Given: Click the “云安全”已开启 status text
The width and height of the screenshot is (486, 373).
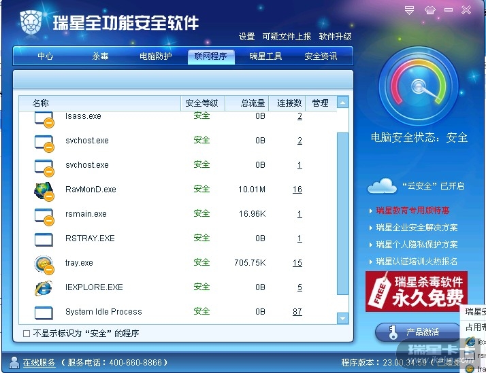Looking at the screenshot, I should (434, 186).
